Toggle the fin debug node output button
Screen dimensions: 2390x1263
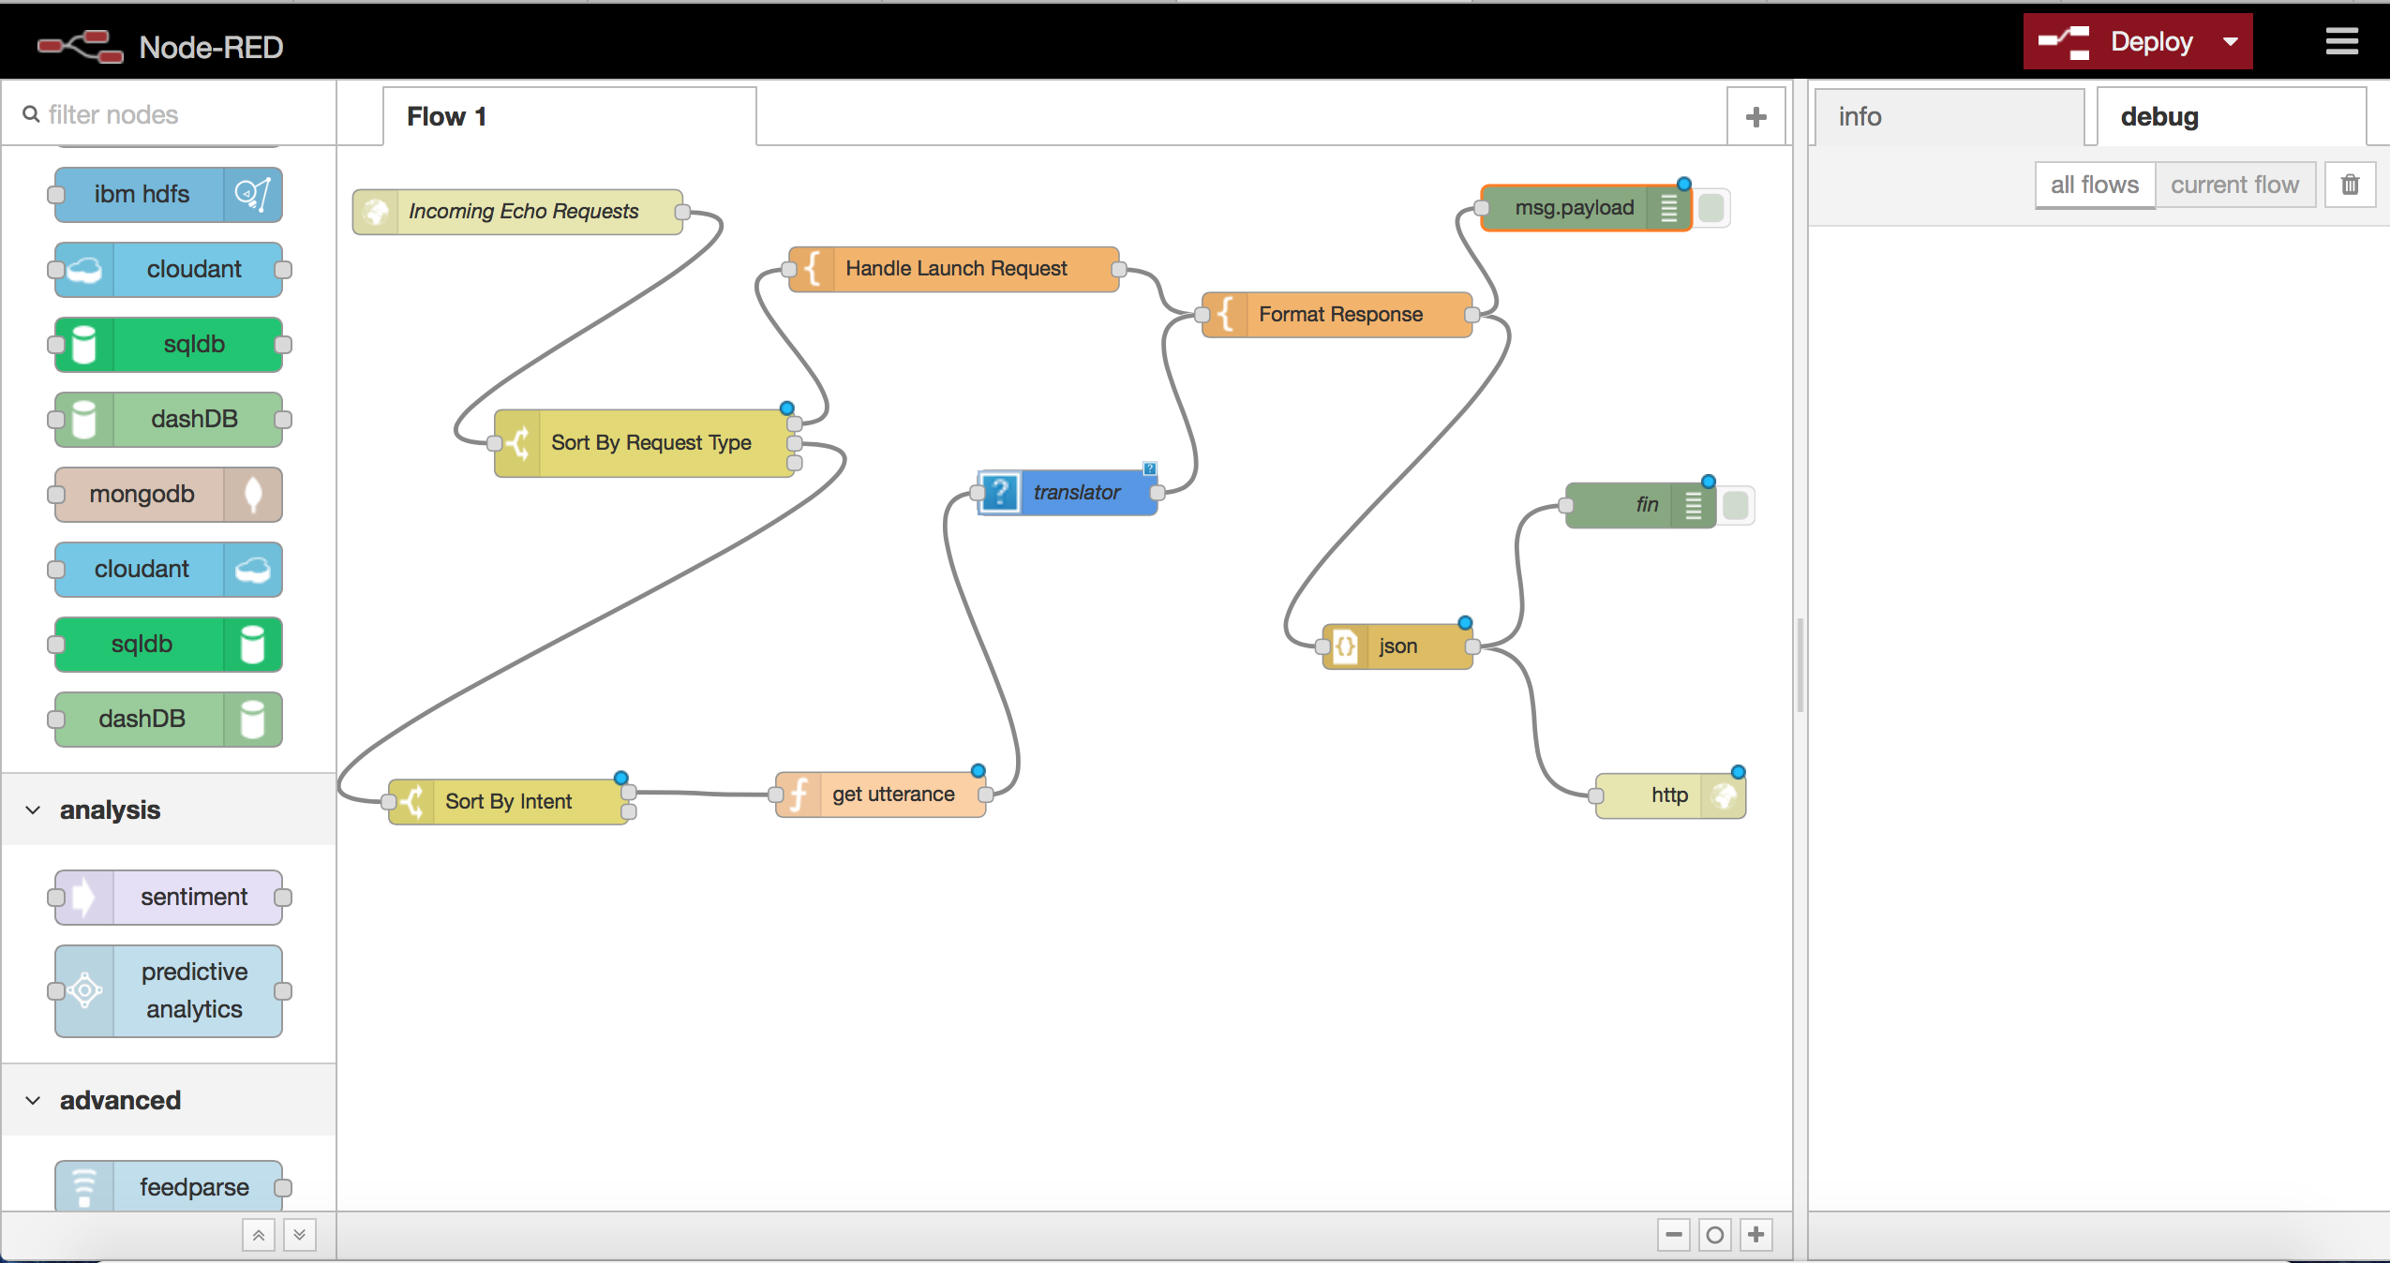pos(1736,505)
